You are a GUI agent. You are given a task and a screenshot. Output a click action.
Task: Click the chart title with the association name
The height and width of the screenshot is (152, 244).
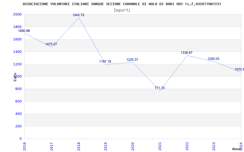[x=122, y=4]
